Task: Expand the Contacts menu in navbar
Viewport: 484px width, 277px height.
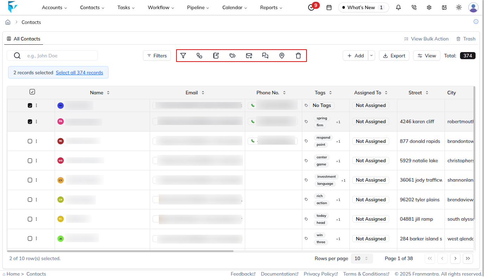Action: tap(92, 7)
